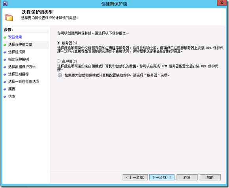Click the info icon beside secondary protection note
Image resolution: width=229 pixels, height=188 pixels.
point(60,75)
